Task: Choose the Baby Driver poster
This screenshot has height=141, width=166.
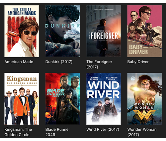Action: tap(144, 31)
